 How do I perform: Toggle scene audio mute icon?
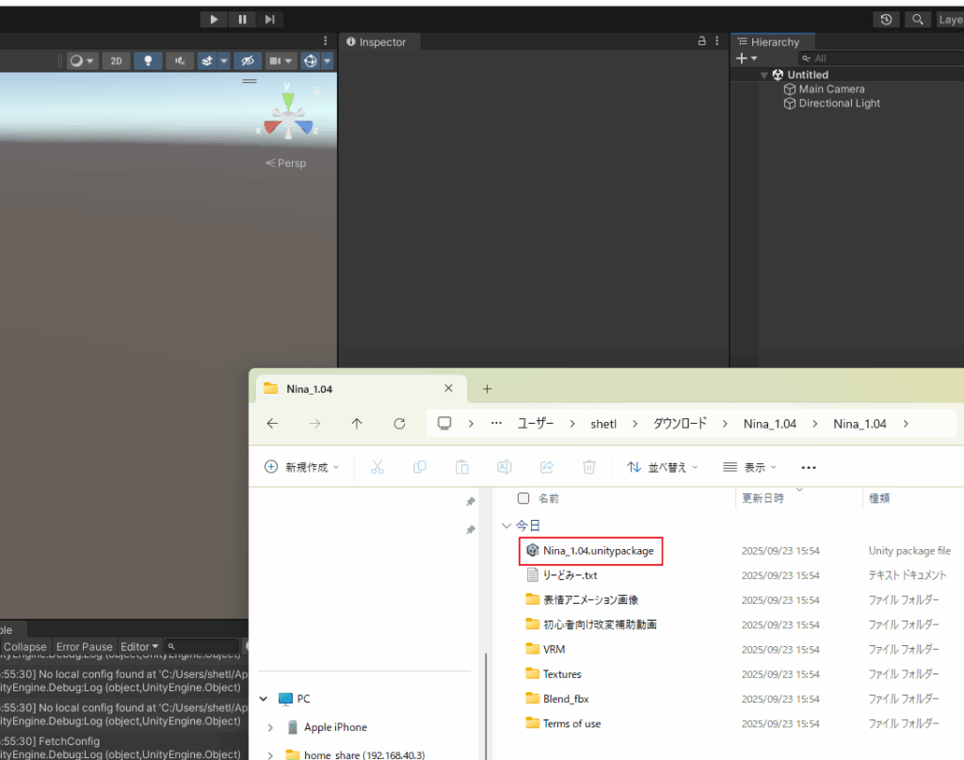(x=179, y=60)
